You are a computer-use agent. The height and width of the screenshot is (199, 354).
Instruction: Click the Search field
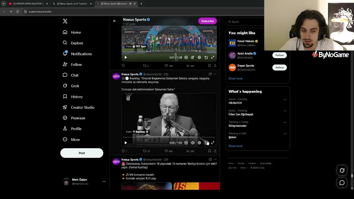click(245, 22)
